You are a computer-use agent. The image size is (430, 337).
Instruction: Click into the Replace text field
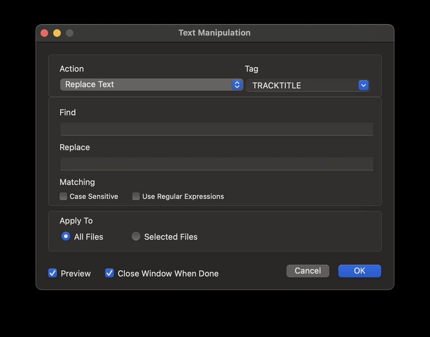(x=217, y=164)
